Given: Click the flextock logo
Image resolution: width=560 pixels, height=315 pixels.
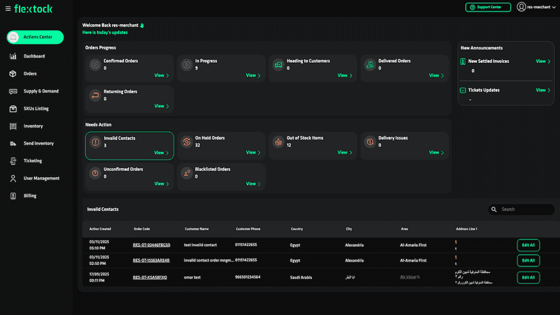Looking at the screenshot, I should (x=33, y=9).
